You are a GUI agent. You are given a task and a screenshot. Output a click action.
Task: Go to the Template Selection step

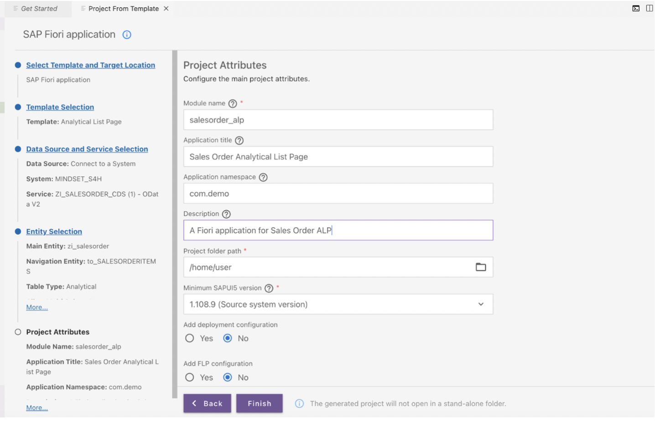[x=60, y=107]
